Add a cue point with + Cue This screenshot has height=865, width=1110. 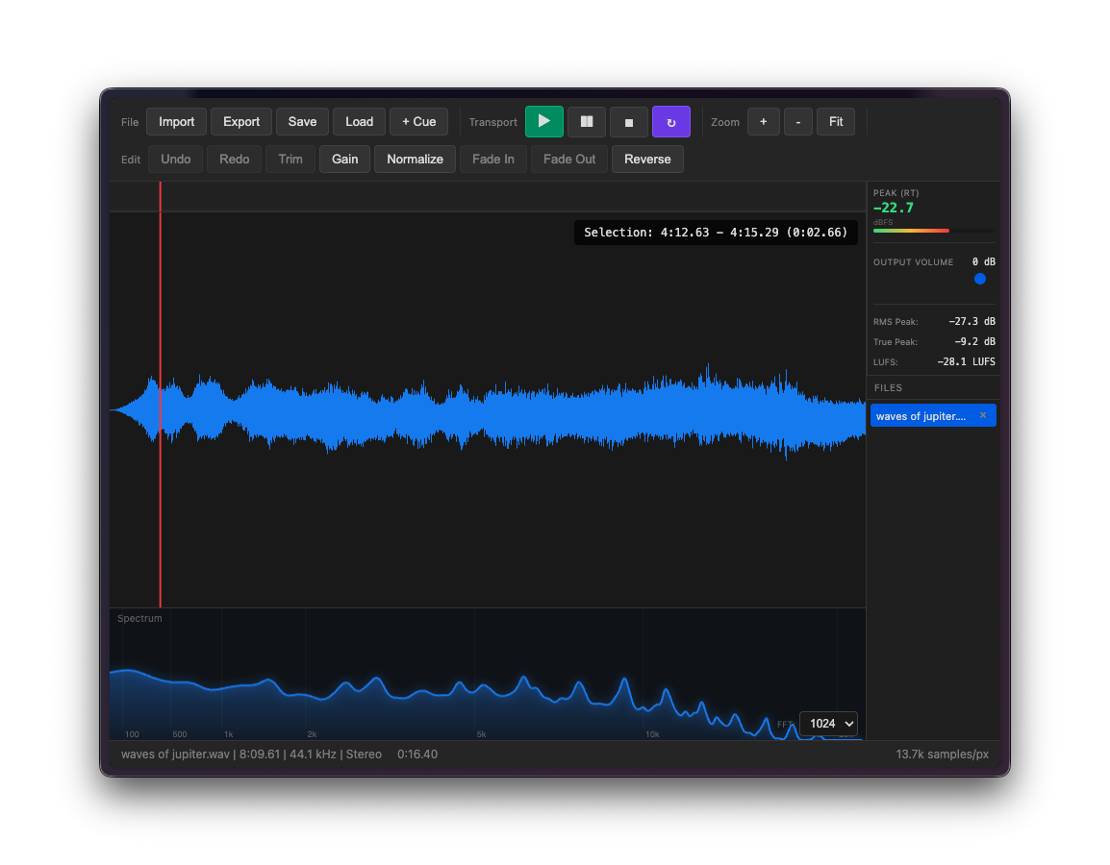pyautogui.click(x=418, y=122)
